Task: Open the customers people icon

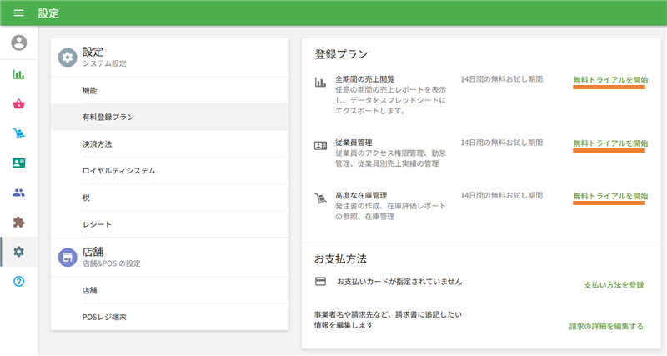Action: pos(18,193)
